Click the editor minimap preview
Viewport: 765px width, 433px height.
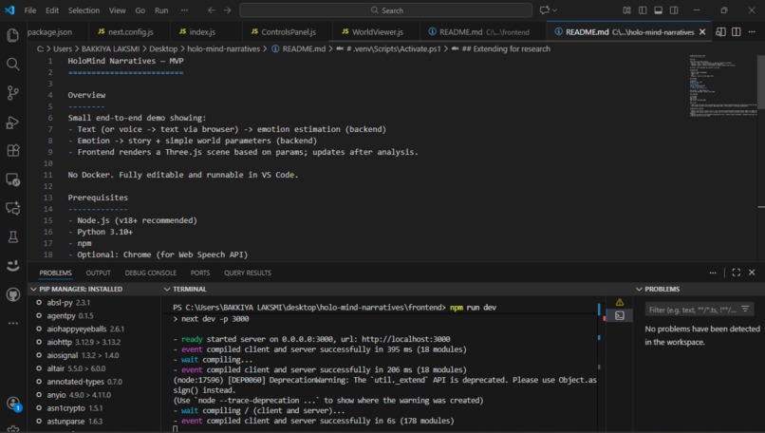(x=722, y=85)
